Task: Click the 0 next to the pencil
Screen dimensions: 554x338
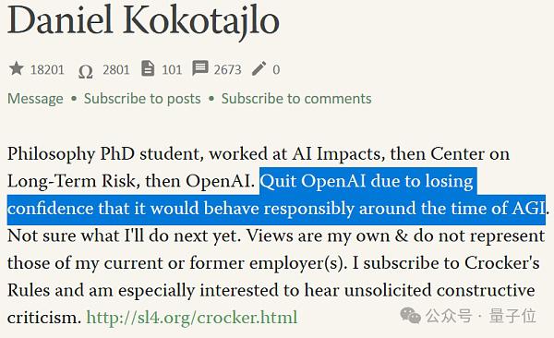Action: click(276, 69)
